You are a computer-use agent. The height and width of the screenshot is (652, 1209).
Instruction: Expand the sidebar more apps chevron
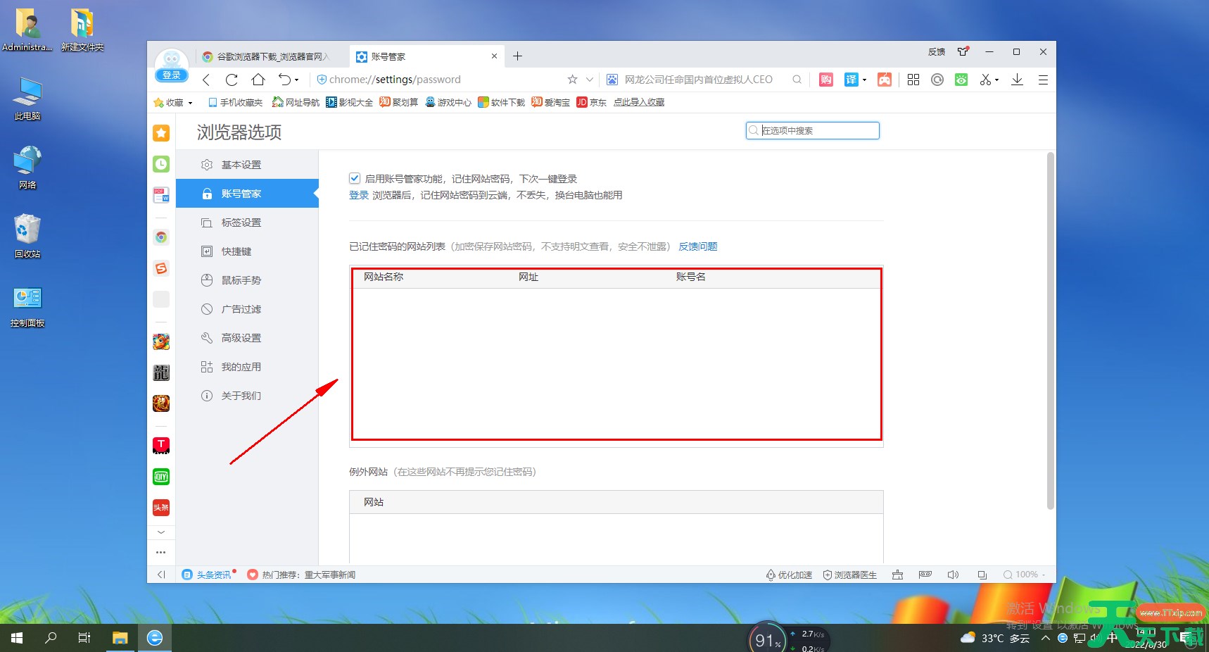pyautogui.click(x=161, y=532)
